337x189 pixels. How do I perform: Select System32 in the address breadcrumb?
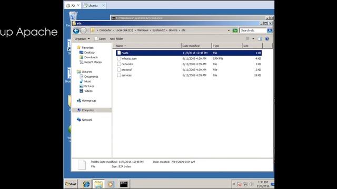click(x=158, y=30)
